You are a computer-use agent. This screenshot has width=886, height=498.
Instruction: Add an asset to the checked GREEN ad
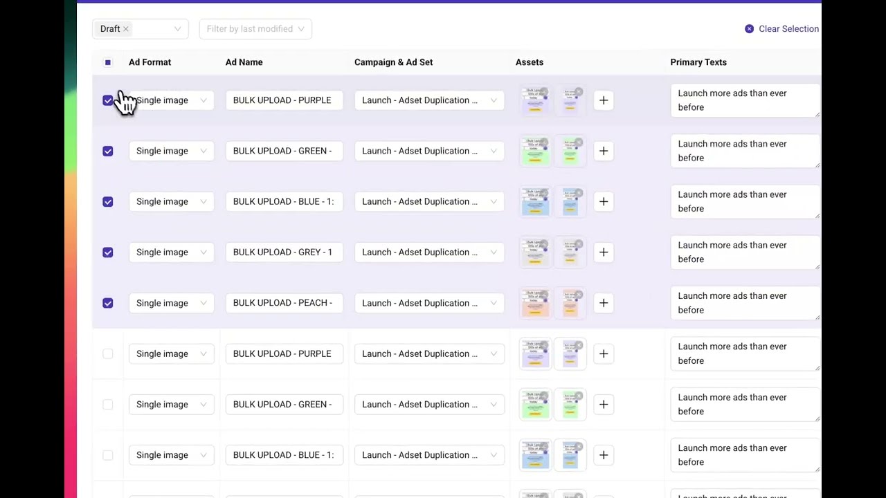pyautogui.click(x=604, y=151)
